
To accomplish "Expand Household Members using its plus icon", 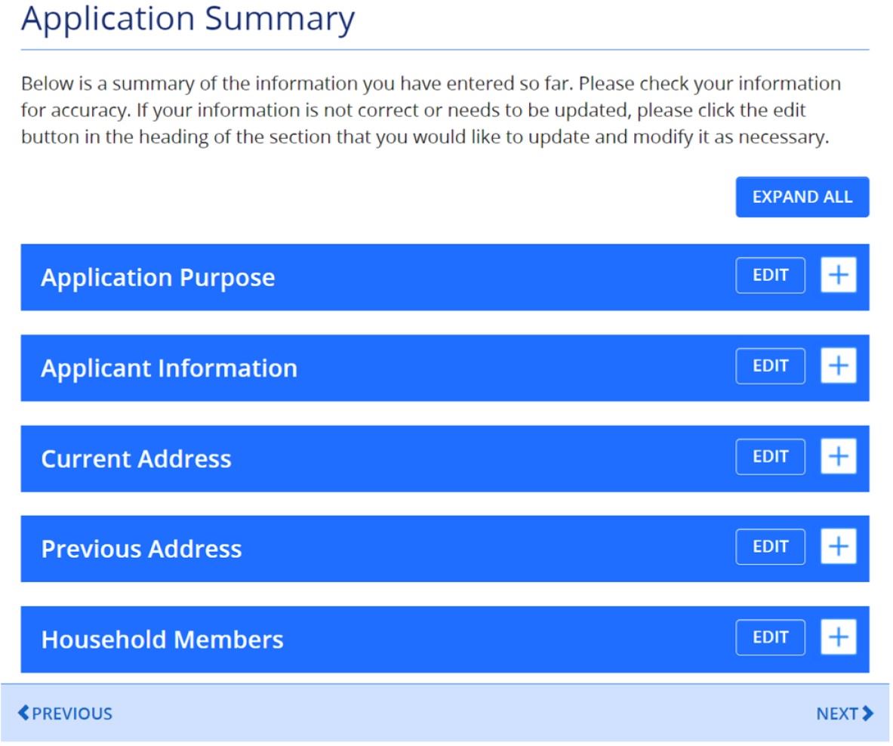I will tap(839, 638).
